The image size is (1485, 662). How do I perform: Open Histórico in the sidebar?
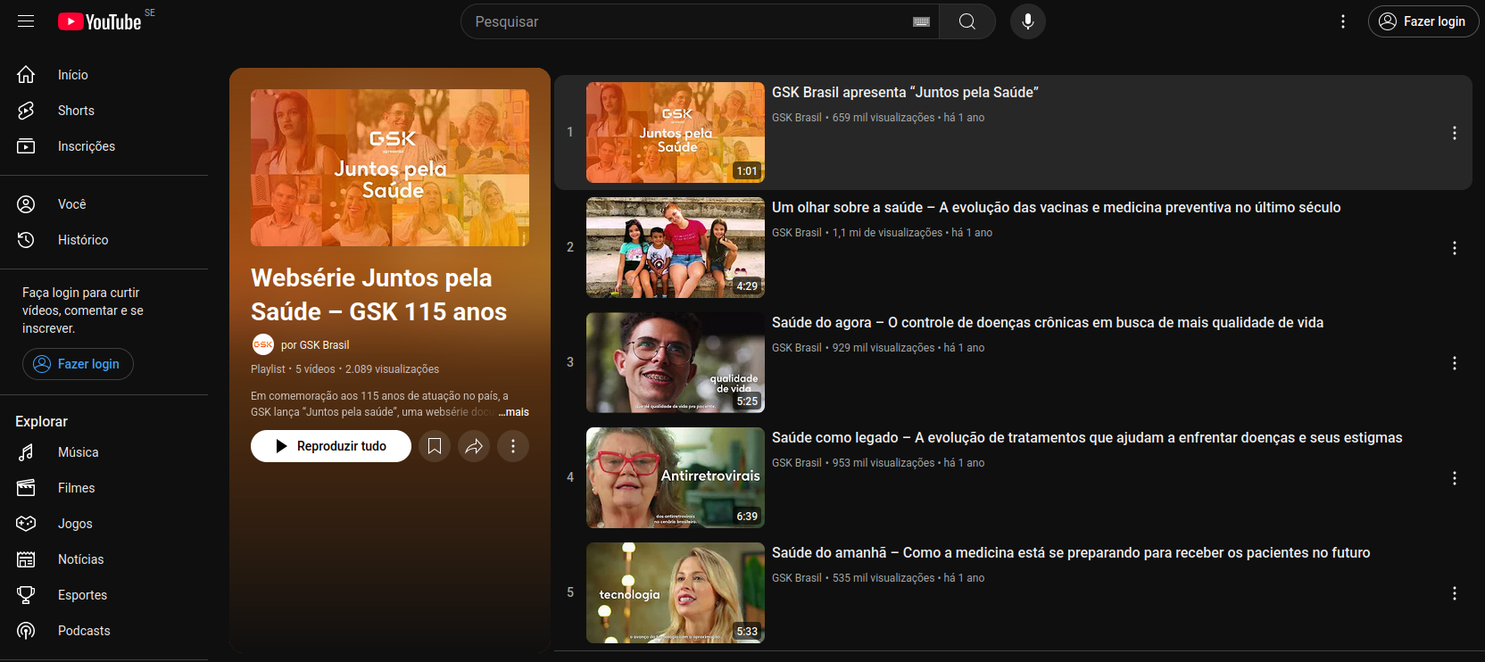click(x=82, y=240)
